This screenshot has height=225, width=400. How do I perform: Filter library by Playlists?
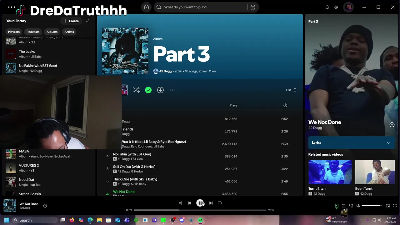tap(14, 32)
